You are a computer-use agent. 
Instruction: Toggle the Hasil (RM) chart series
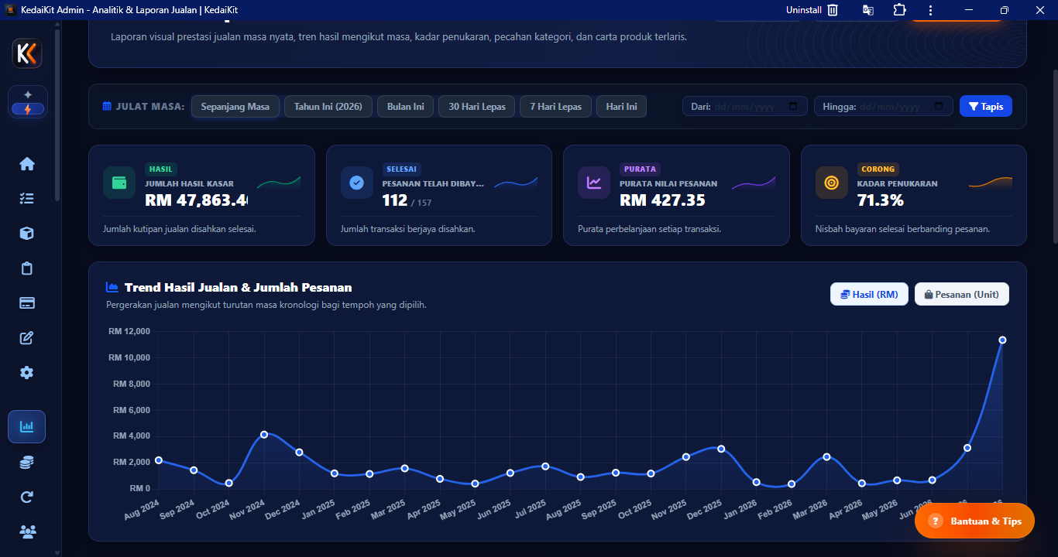click(869, 294)
